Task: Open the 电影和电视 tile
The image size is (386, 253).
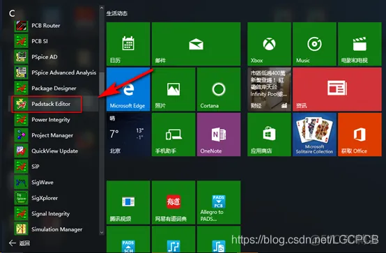Action: pos(360,44)
